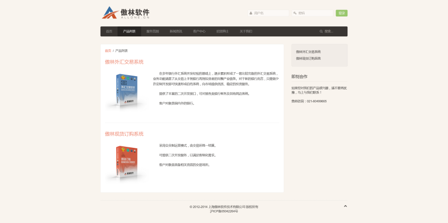Click the © 2012-2014 copyright text
This screenshot has width=448, height=223.
pyautogui.click(x=224, y=207)
